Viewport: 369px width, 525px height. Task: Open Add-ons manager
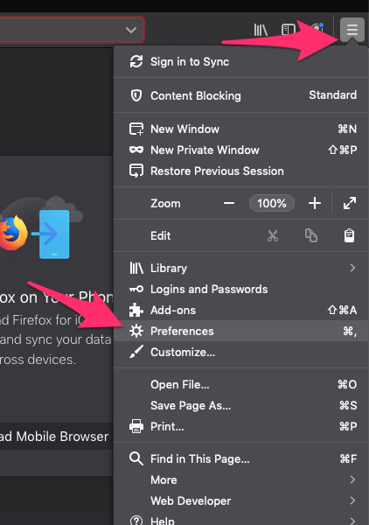(240, 310)
